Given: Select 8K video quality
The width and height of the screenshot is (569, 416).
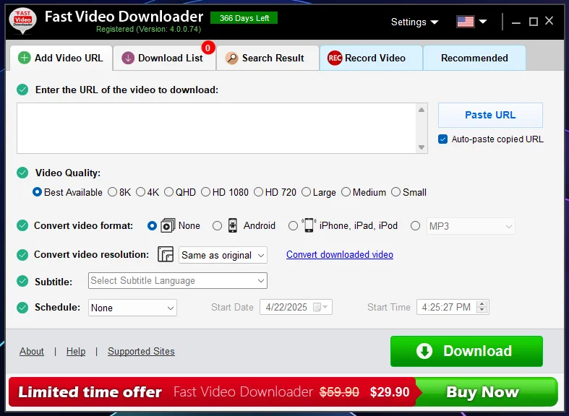Looking at the screenshot, I should (113, 192).
